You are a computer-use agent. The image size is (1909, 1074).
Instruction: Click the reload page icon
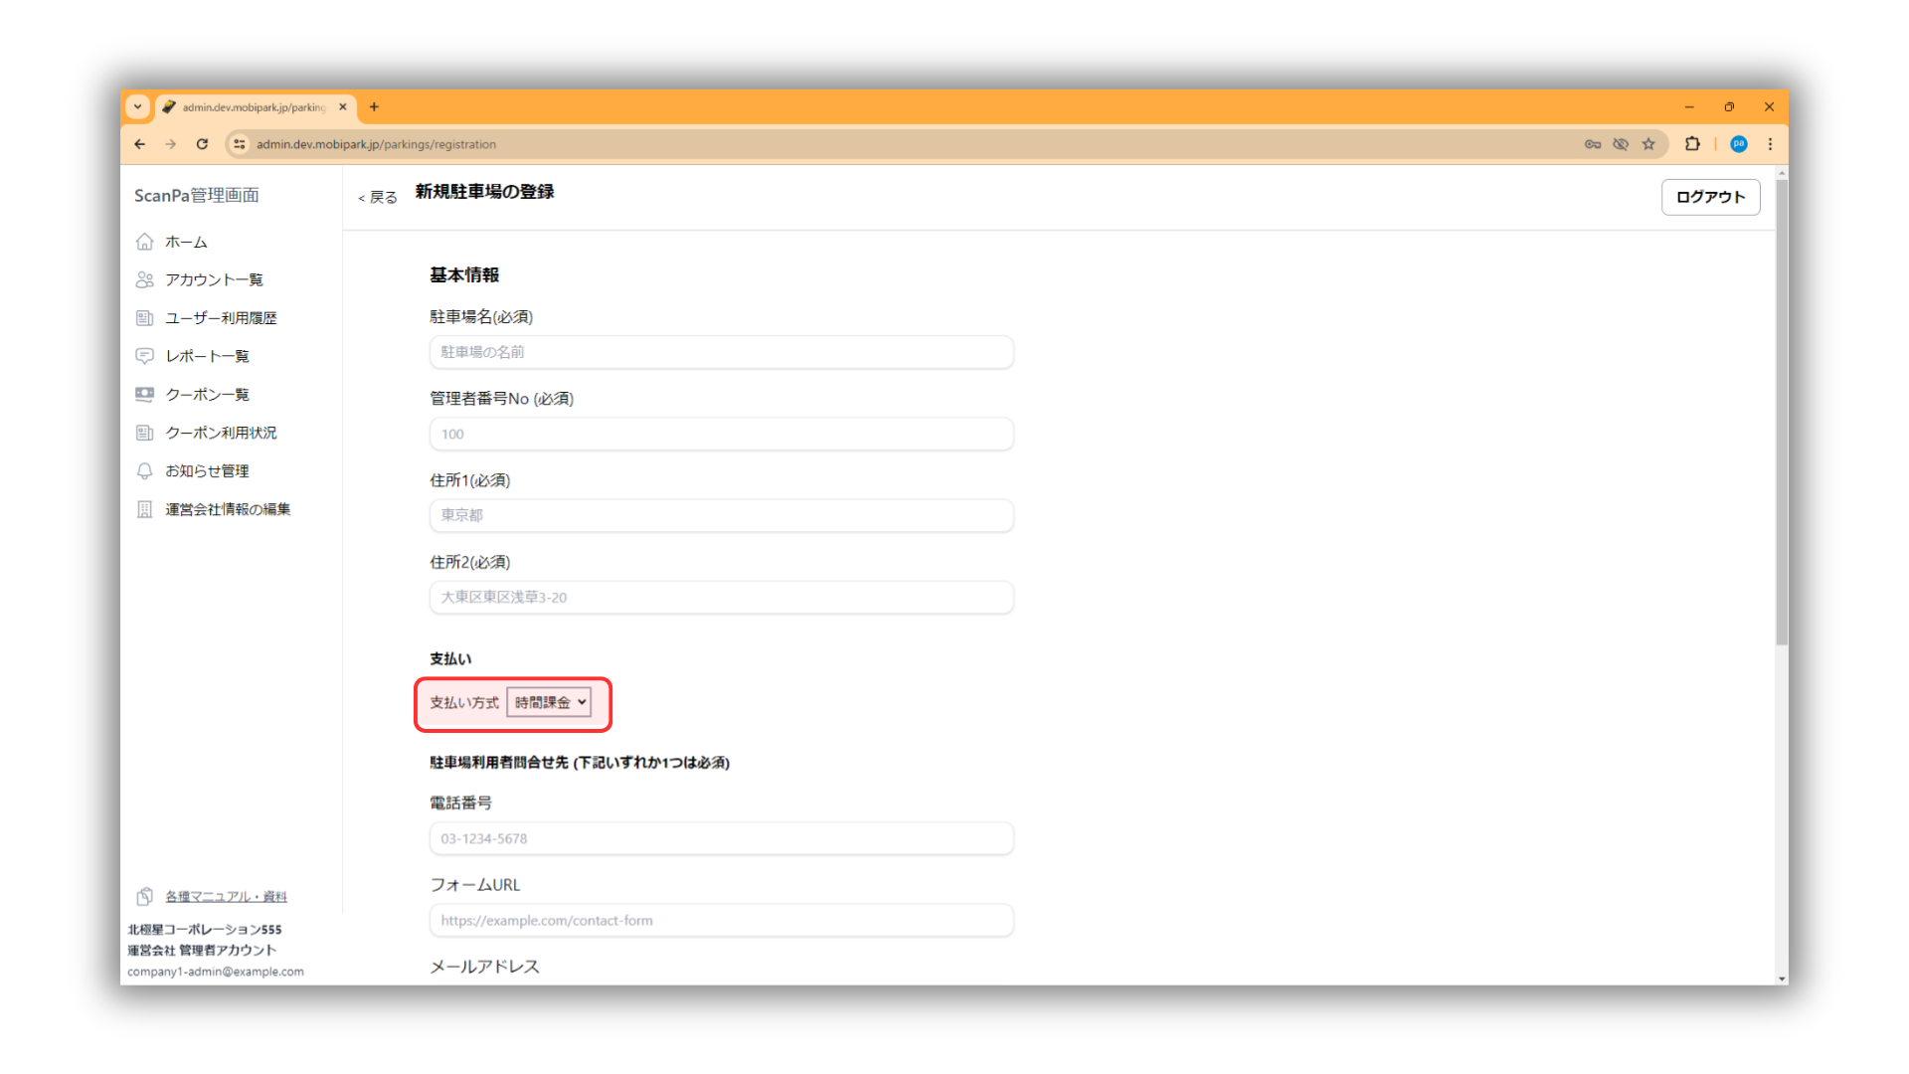[x=202, y=144]
